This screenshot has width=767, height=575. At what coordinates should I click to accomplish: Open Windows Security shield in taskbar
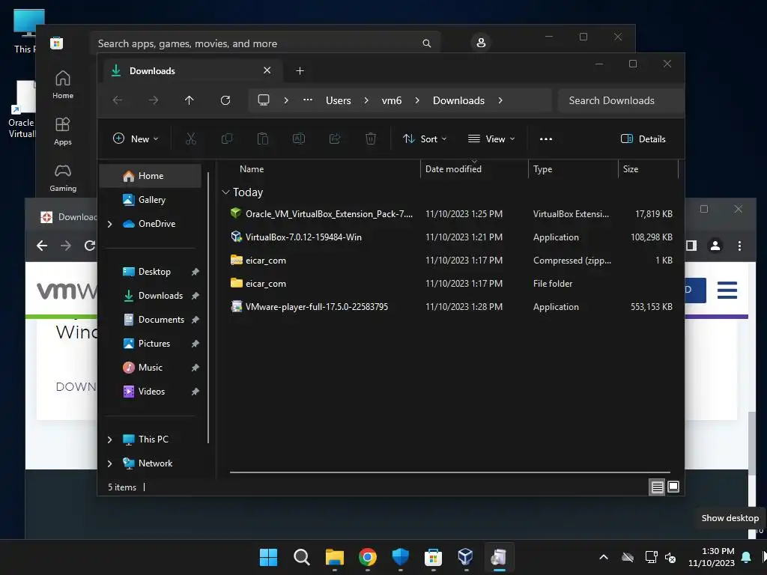click(400, 557)
